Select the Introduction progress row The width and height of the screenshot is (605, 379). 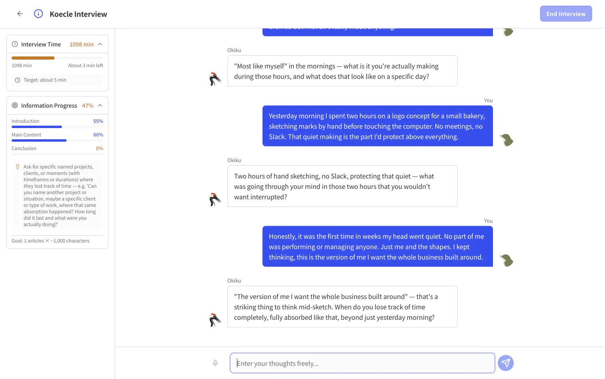pos(57,124)
